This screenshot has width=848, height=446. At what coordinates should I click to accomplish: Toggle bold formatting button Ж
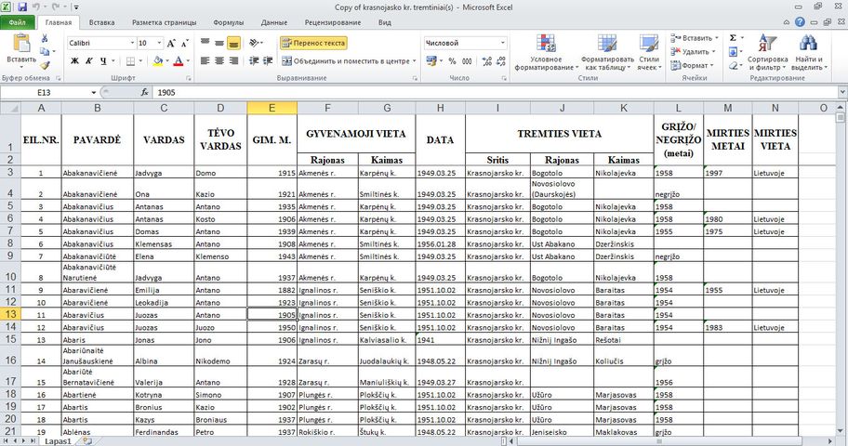click(75, 61)
